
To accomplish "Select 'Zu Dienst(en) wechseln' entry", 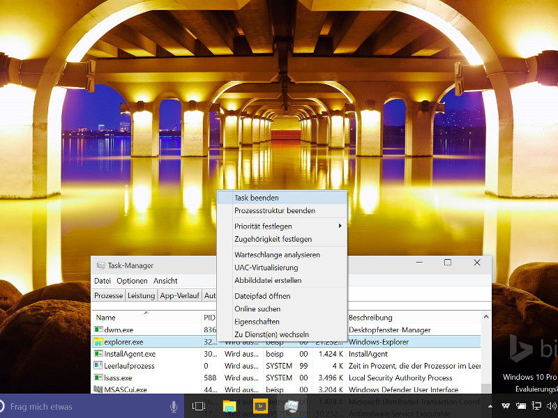I will tap(282, 334).
